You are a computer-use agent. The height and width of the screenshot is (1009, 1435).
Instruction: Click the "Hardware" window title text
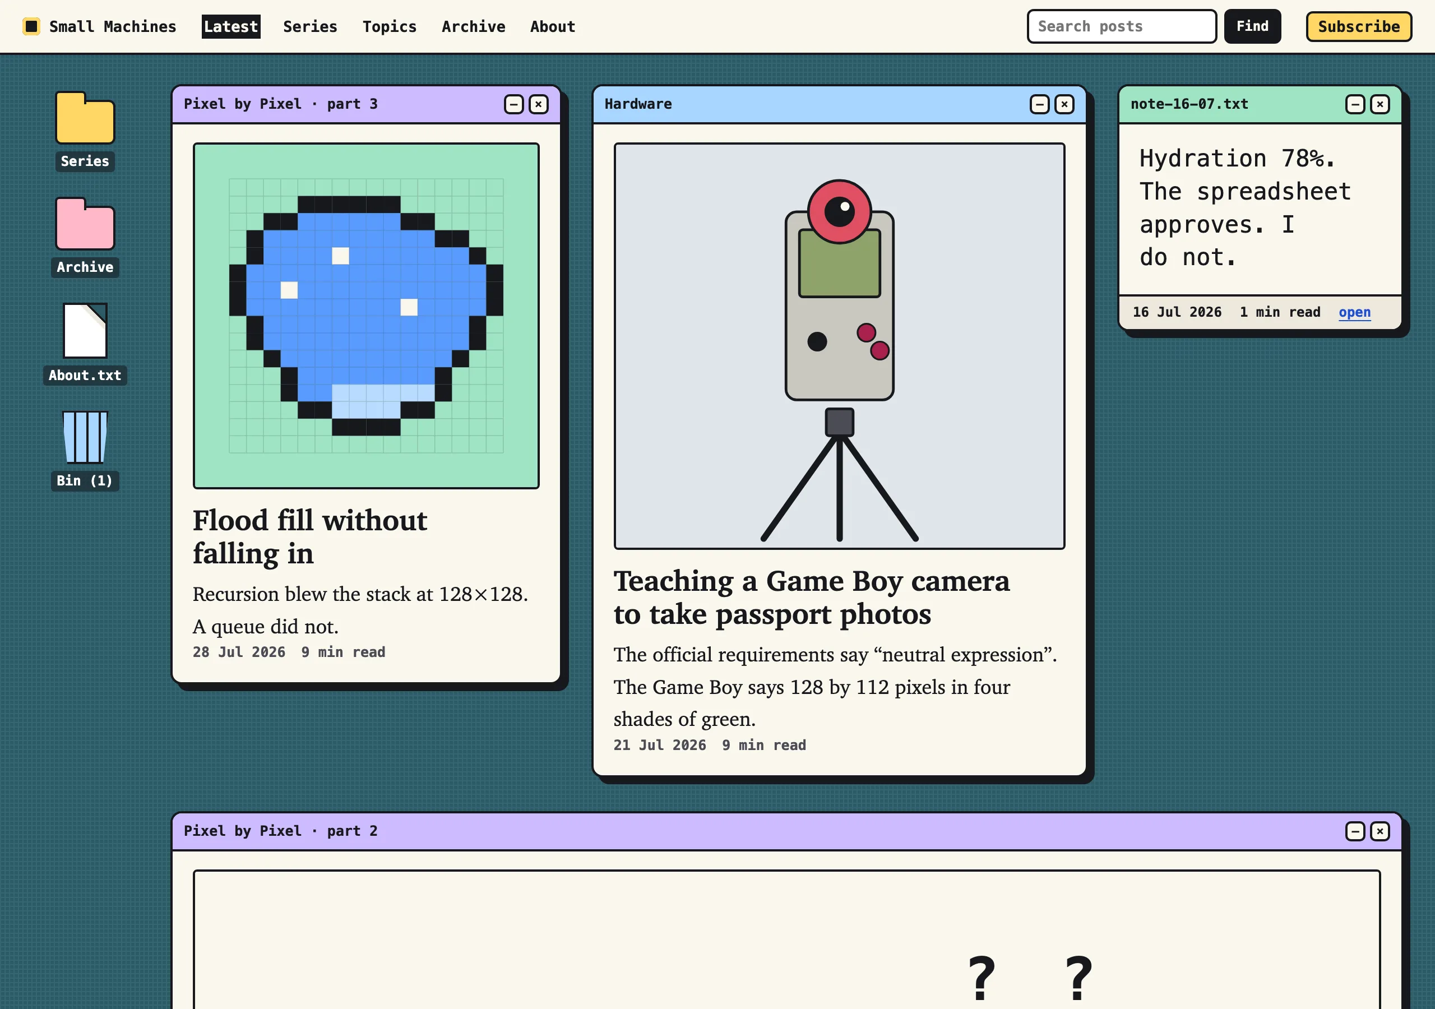tap(638, 104)
